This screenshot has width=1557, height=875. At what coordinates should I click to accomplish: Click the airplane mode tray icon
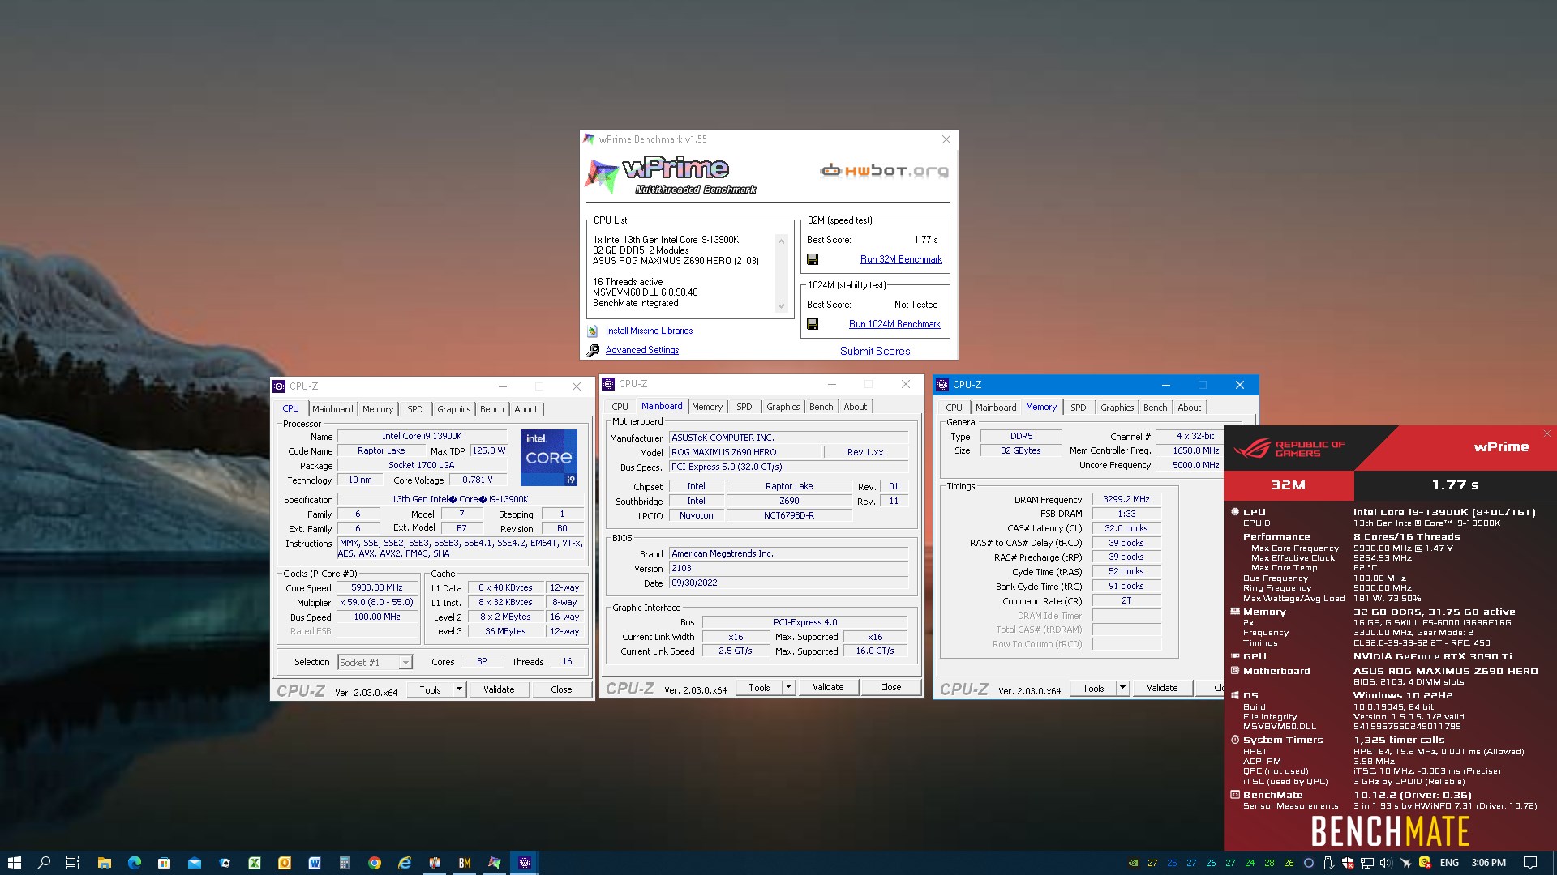1406,863
